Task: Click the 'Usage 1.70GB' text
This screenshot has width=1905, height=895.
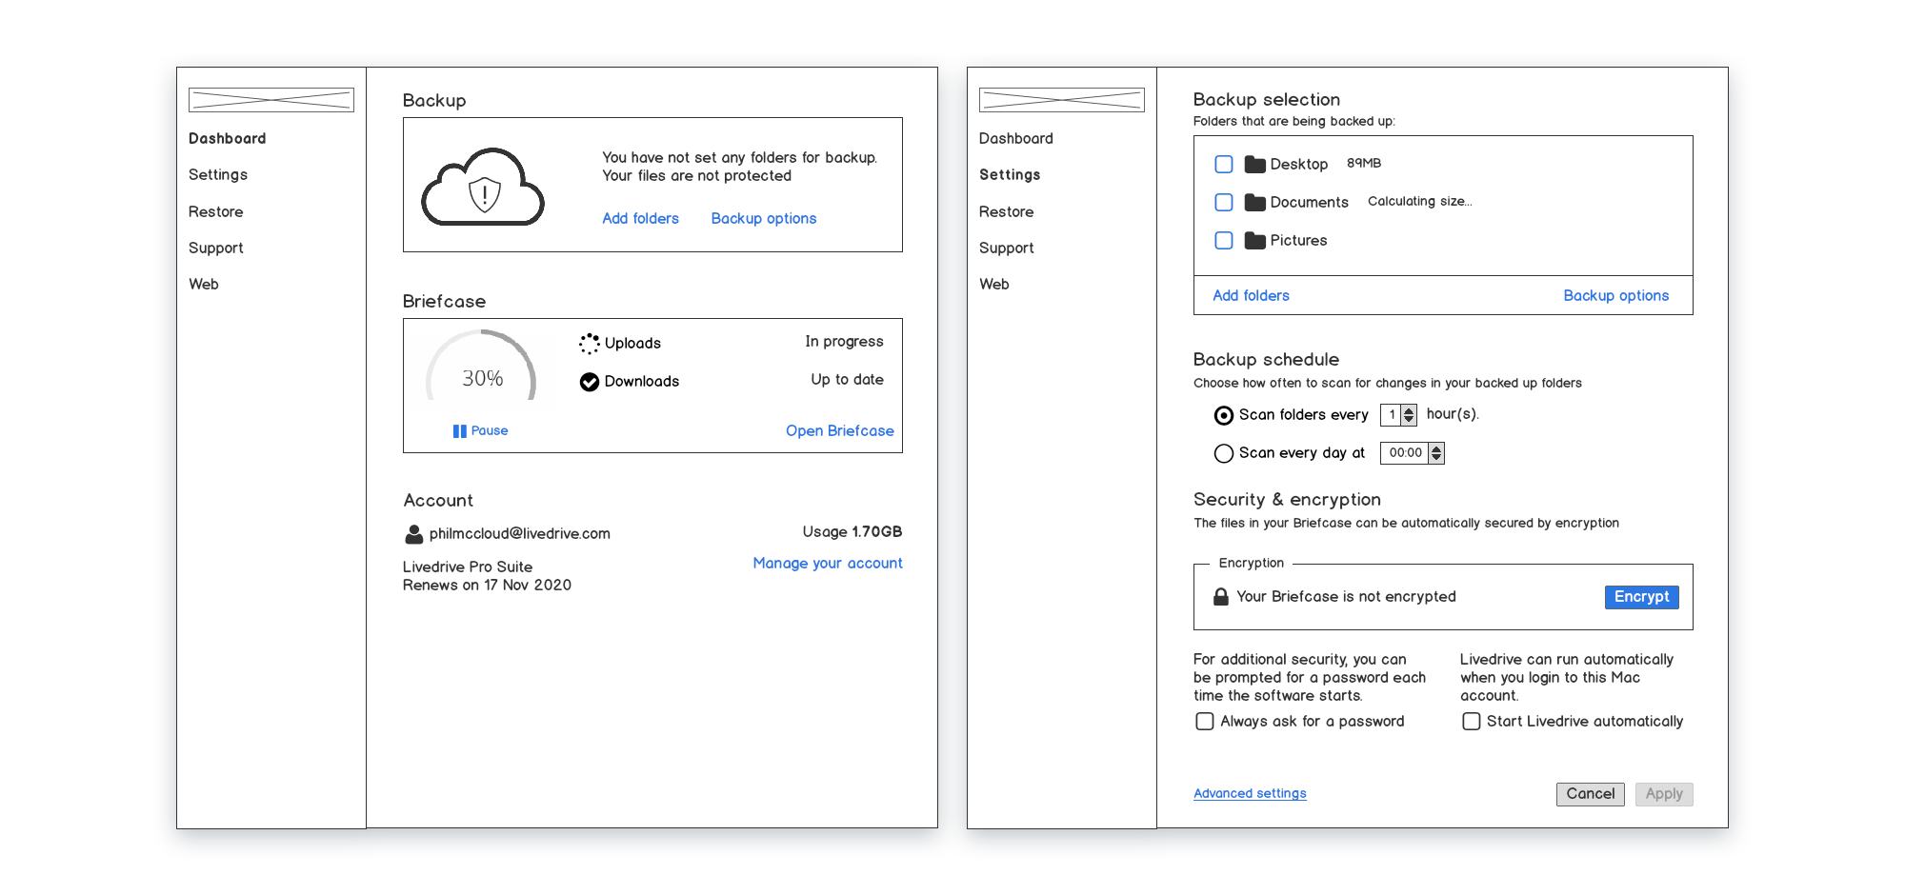Action: click(852, 532)
